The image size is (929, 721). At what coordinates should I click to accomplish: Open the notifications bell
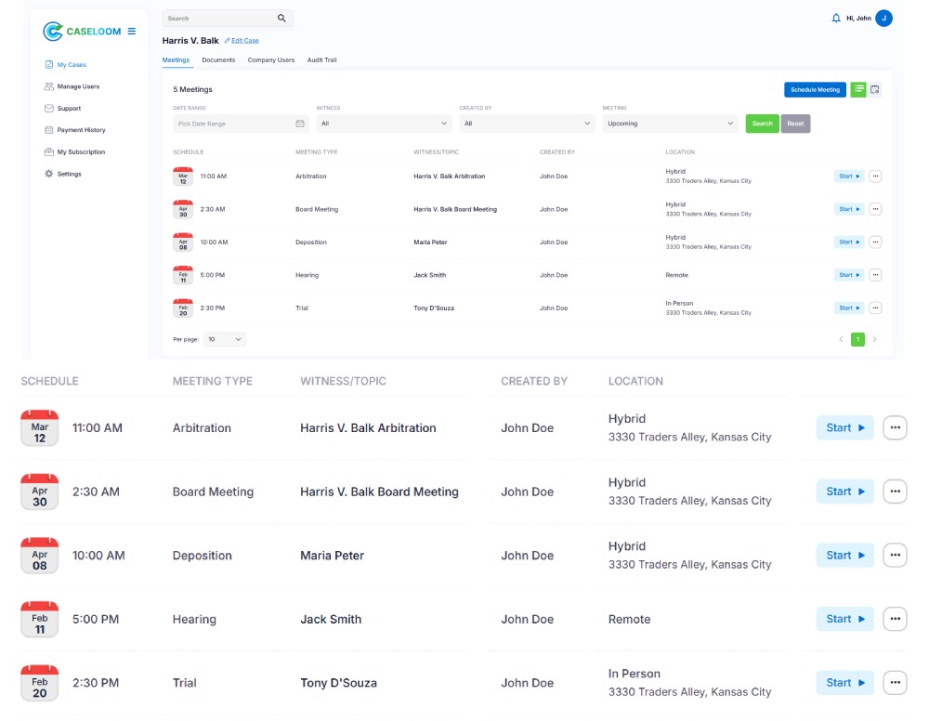click(x=836, y=19)
